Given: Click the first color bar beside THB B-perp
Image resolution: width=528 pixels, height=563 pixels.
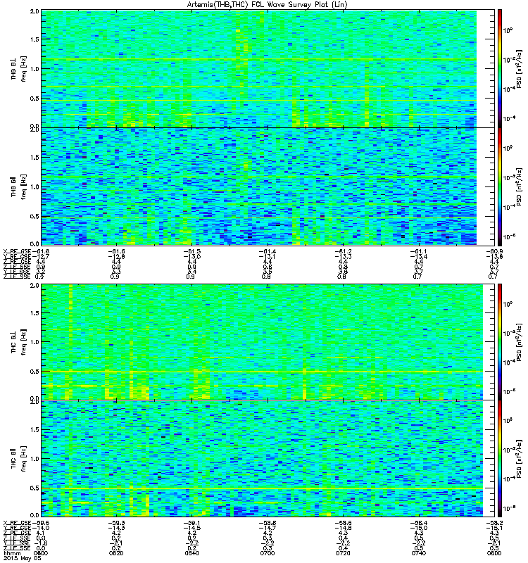Looking at the screenshot, I should [x=500, y=68].
